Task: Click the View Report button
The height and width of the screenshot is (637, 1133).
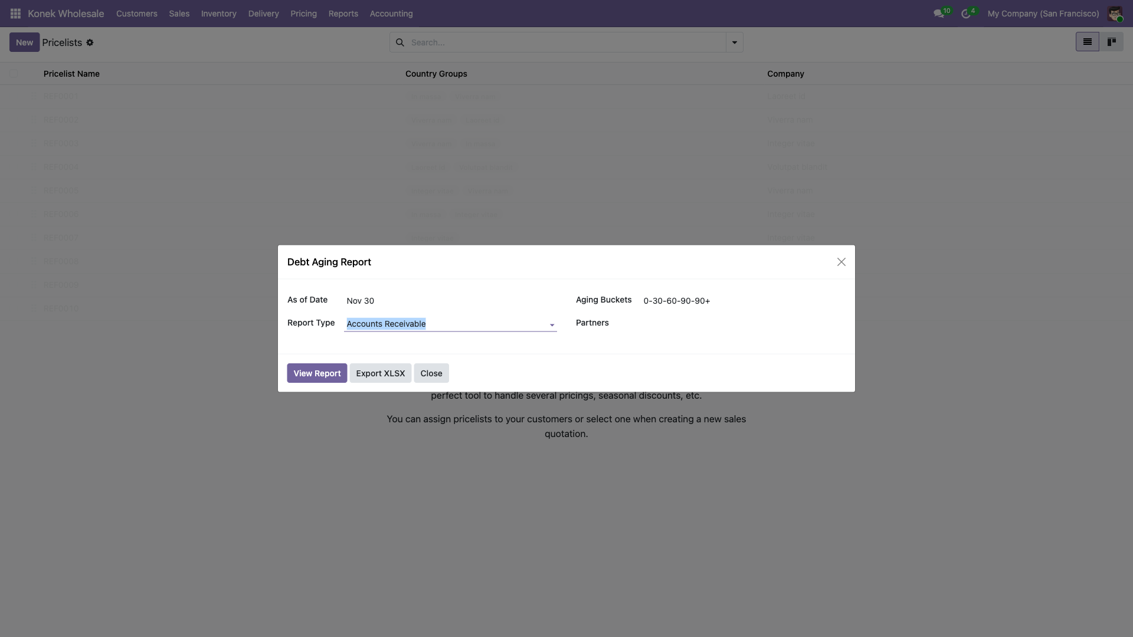Action: tap(317, 373)
